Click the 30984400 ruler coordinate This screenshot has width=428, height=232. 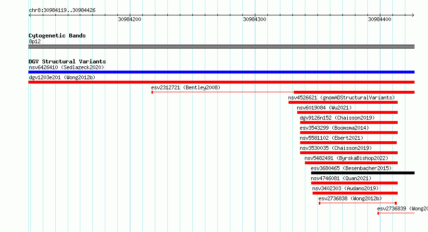coord(379,19)
